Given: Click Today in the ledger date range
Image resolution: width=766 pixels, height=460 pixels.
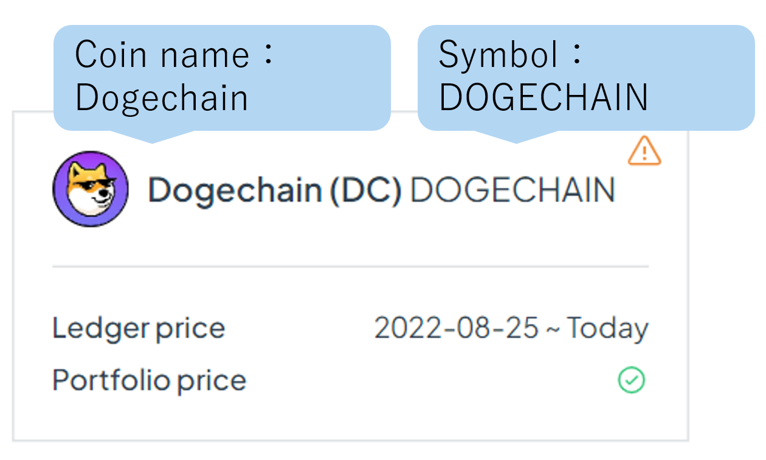Looking at the screenshot, I should point(607,329).
